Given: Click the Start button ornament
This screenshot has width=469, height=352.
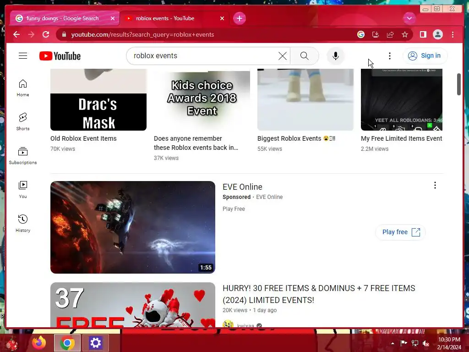Looking at the screenshot, I should pos(12,343).
